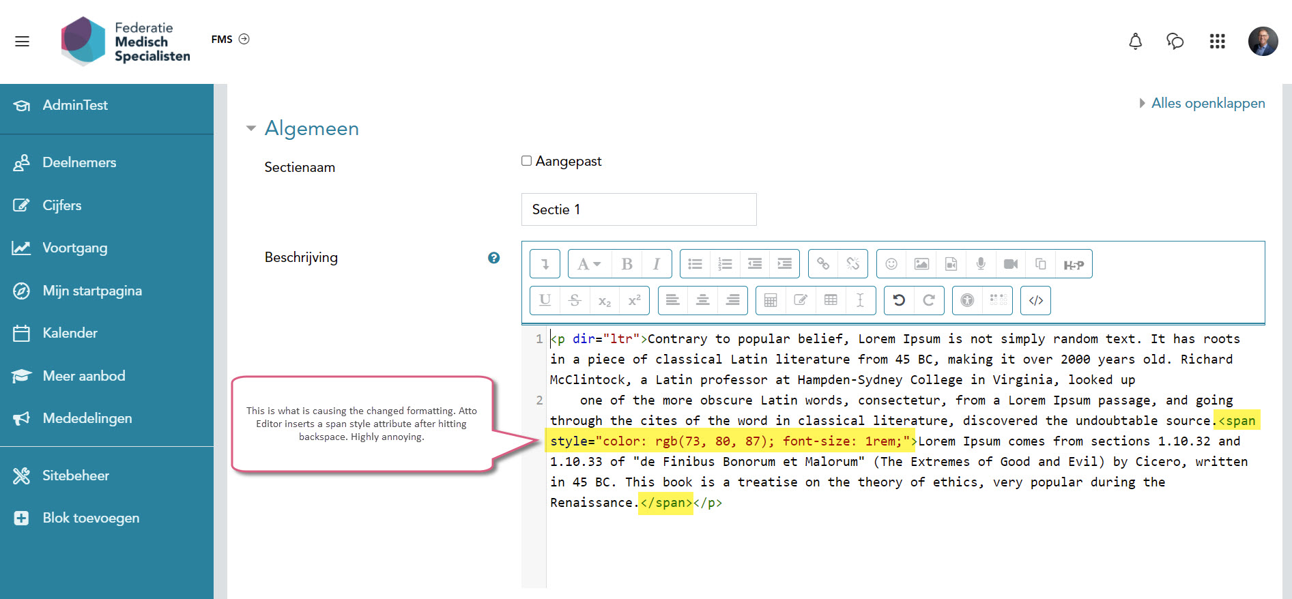Image resolution: width=1292 pixels, height=599 pixels.
Task: Open notifications bell
Action: (1135, 42)
